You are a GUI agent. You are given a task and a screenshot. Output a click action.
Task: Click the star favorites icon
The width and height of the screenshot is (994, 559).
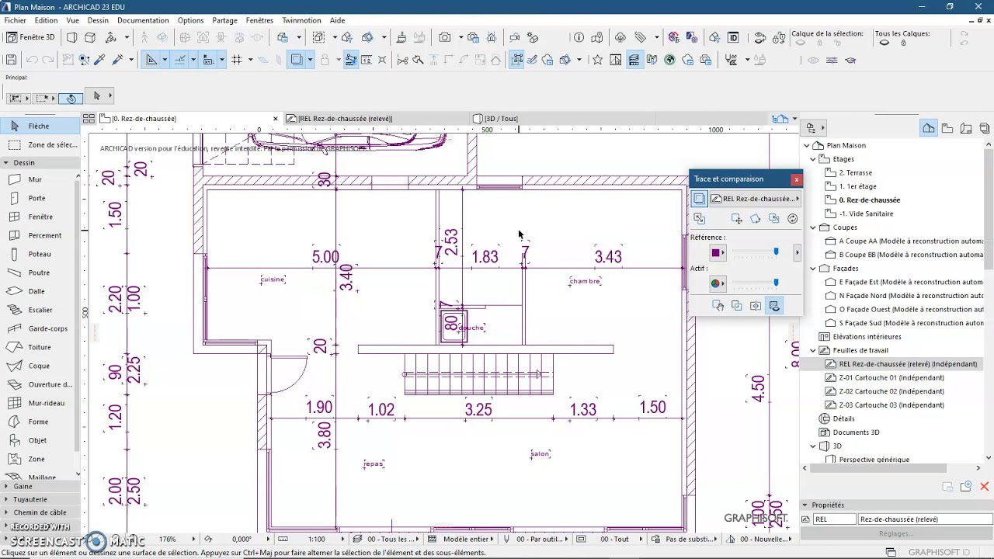[597, 60]
